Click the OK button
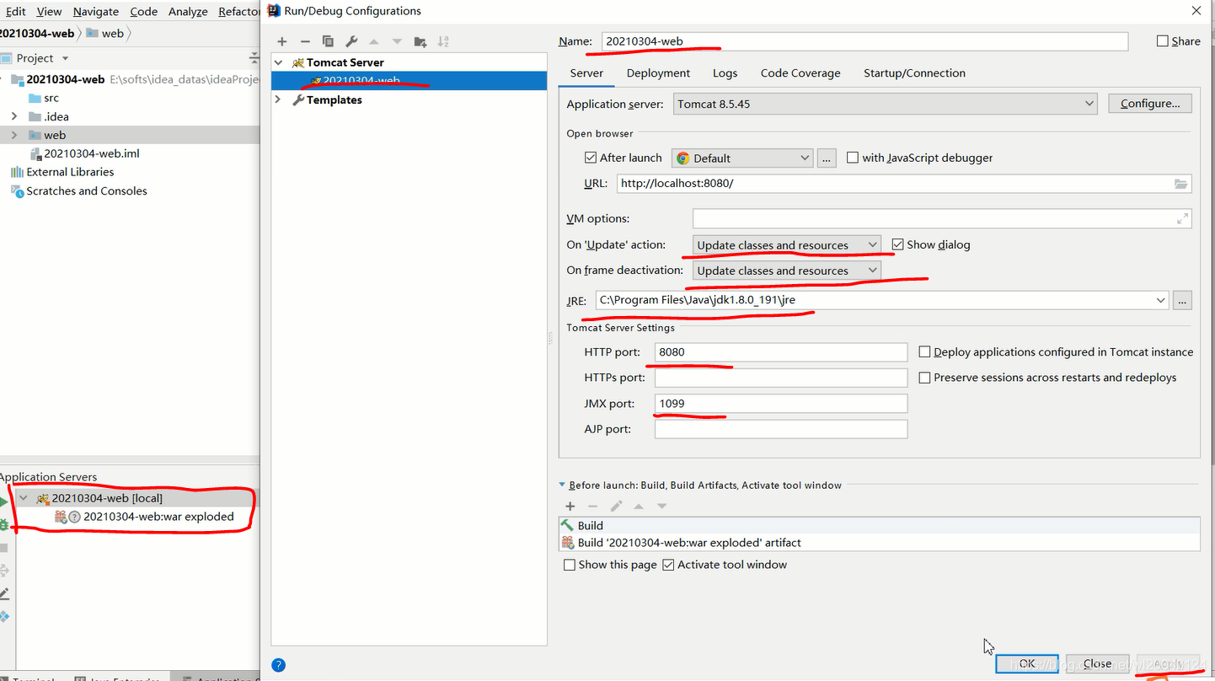Viewport: 1215px width, 681px height. coord(1026,663)
